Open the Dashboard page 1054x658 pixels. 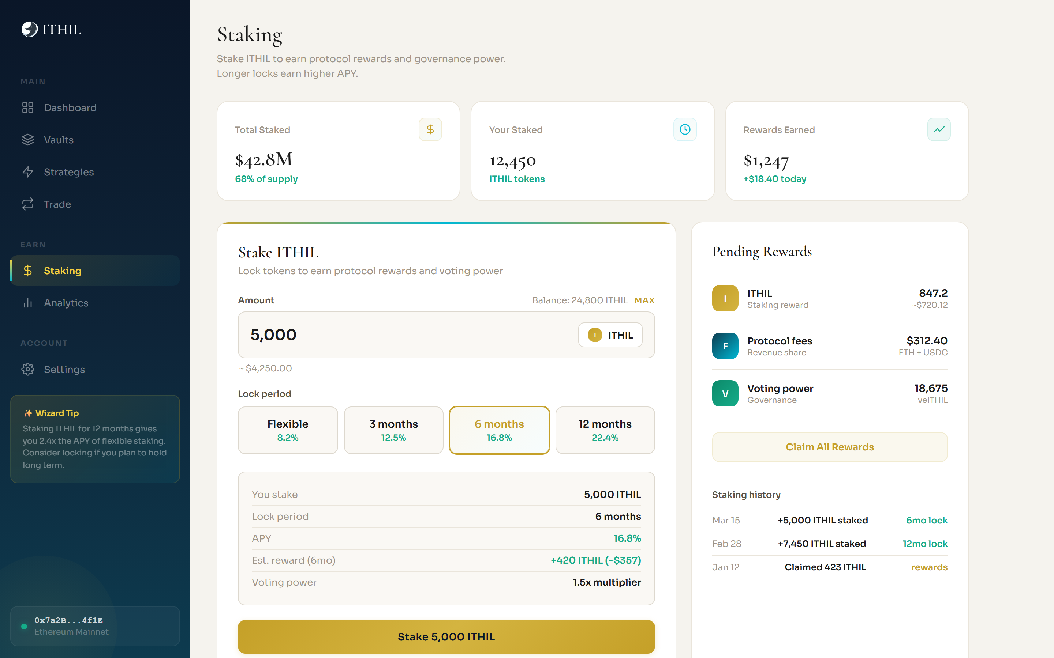coord(95,107)
